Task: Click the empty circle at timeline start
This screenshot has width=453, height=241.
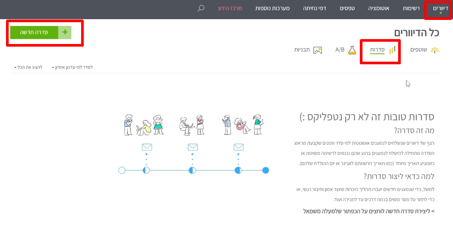Action: coord(122,170)
